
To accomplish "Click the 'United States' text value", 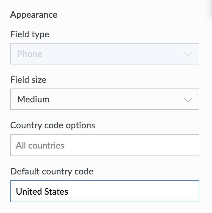I will 42,191.
